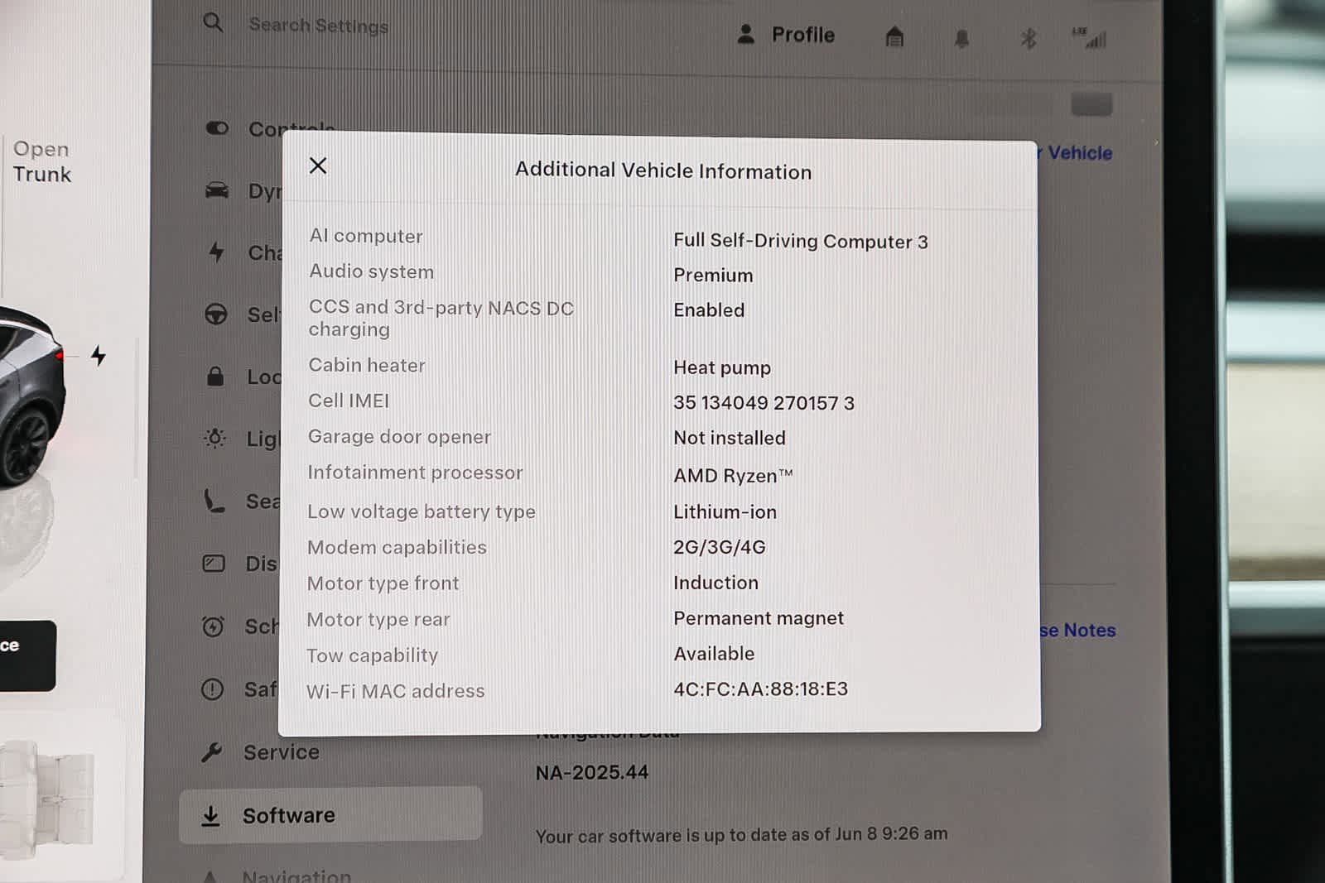Image resolution: width=1325 pixels, height=883 pixels.
Task: Select the Full Self-Driving Computer 3 value
Action: (800, 241)
